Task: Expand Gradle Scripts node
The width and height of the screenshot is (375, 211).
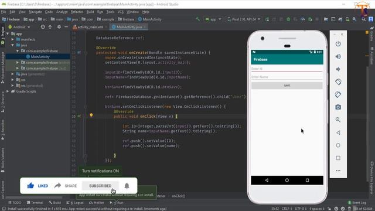Action: coord(8,91)
